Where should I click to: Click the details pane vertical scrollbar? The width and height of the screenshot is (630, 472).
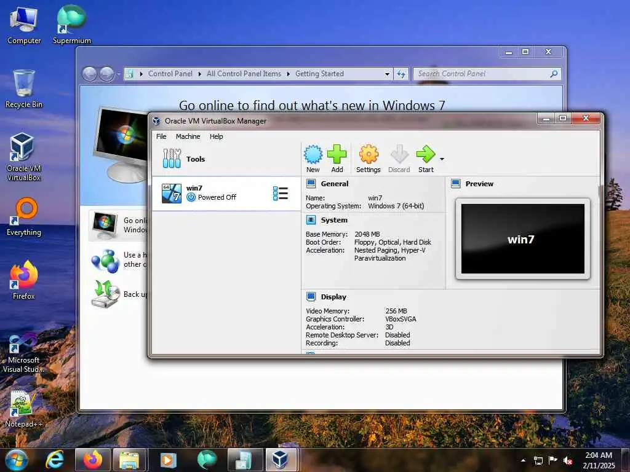tap(600, 191)
